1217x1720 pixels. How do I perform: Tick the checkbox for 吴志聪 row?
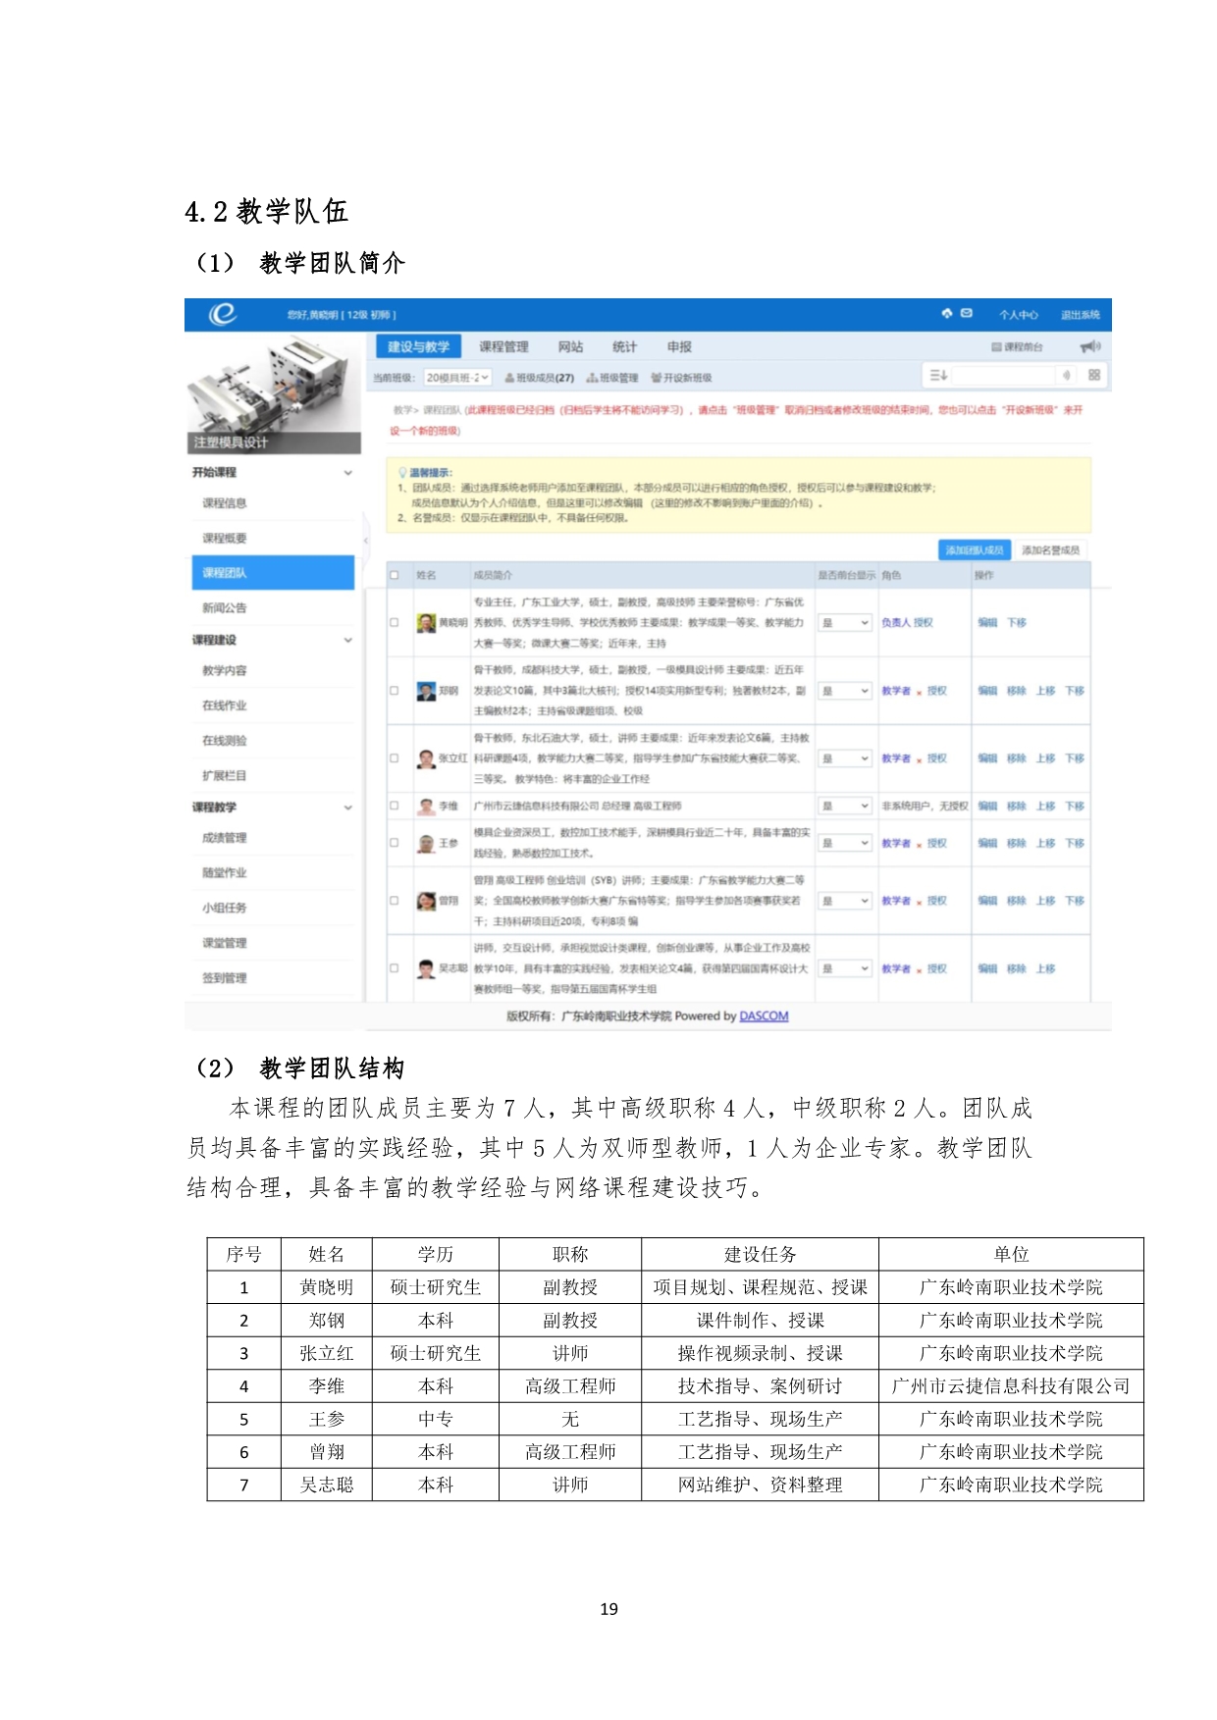[x=395, y=968]
